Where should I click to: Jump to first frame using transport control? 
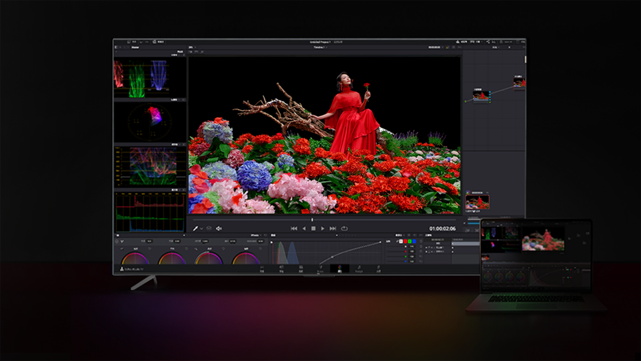pyautogui.click(x=294, y=228)
